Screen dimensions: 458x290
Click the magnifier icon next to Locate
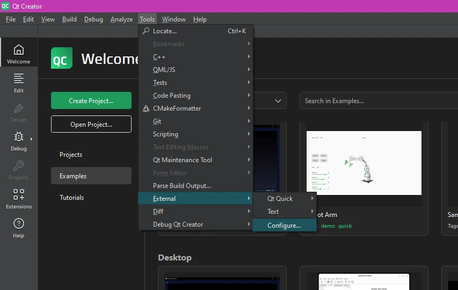(x=146, y=31)
